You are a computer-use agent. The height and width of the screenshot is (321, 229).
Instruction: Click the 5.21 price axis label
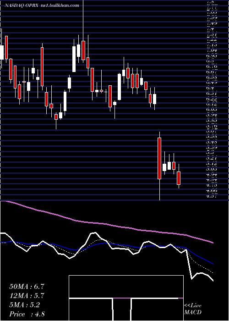click(x=212, y=159)
